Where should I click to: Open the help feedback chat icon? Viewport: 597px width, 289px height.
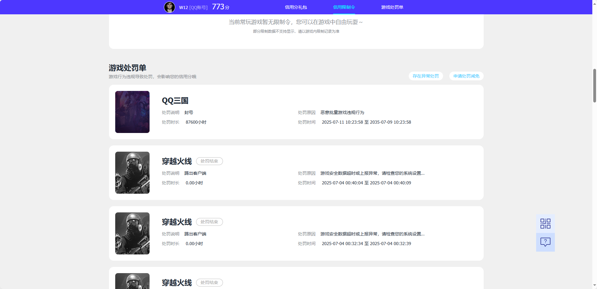coord(545,242)
